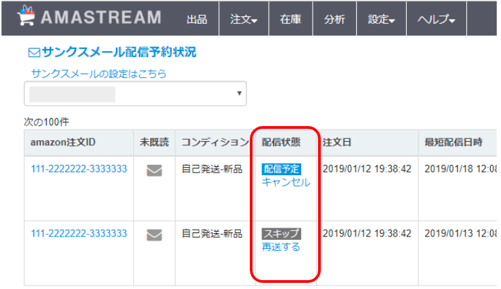The width and height of the screenshot is (501, 289).
Task: Click the envelope icon beside the サンクスメール配信予約状況 title
Action: 34,52
